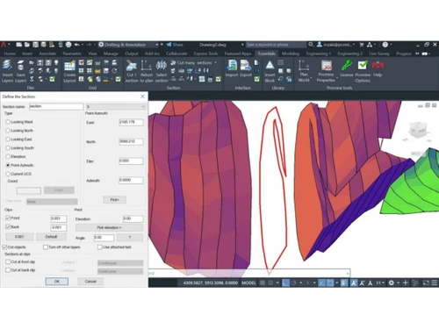Toggle the grid display icon in status bar
The width and height of the screenshot is (439, 329).
tap(263, 283)
